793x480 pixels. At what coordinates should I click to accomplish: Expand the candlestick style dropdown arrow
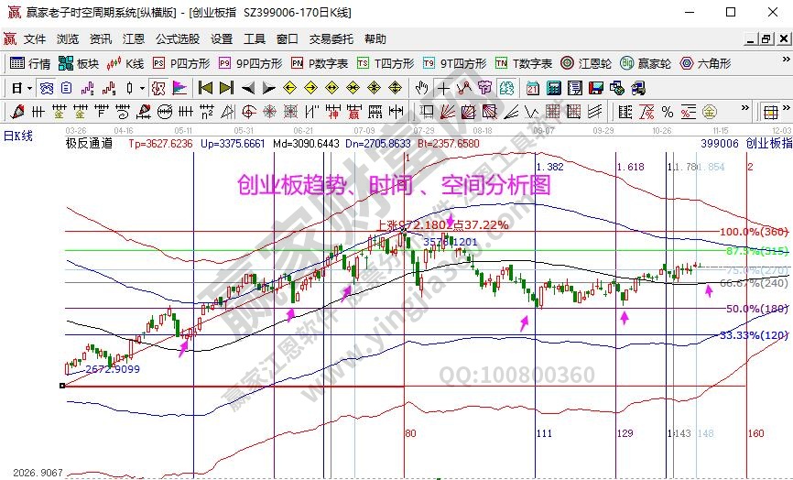[x=142, y=89]
